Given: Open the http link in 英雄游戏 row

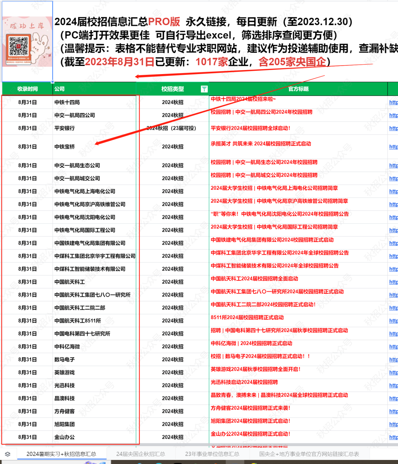Looking at the screenshot, I should click(394, 373).
